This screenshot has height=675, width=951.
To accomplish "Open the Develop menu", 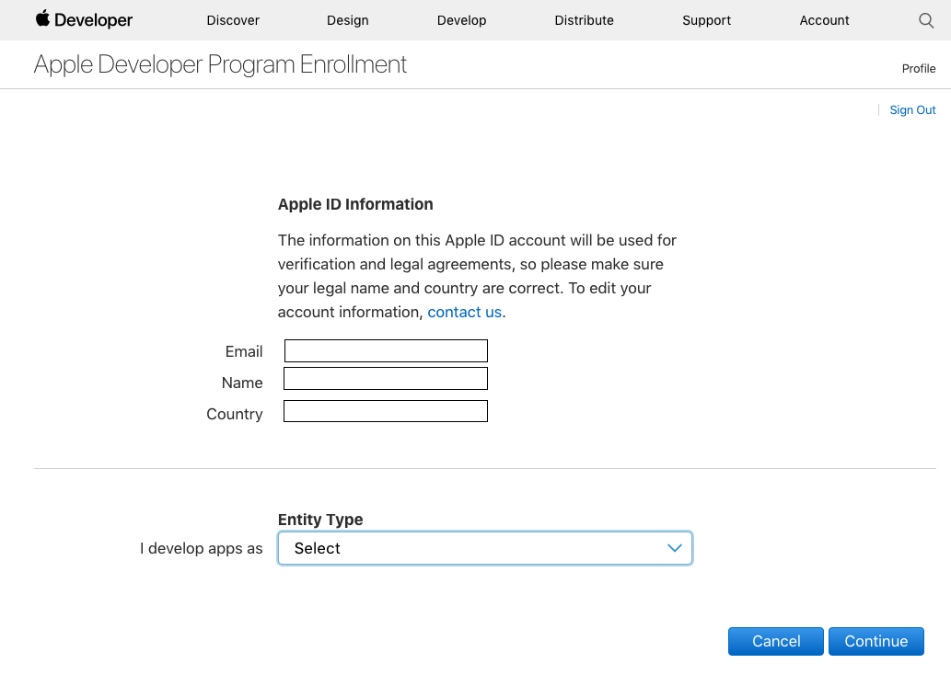I will [x=461, y=20].
